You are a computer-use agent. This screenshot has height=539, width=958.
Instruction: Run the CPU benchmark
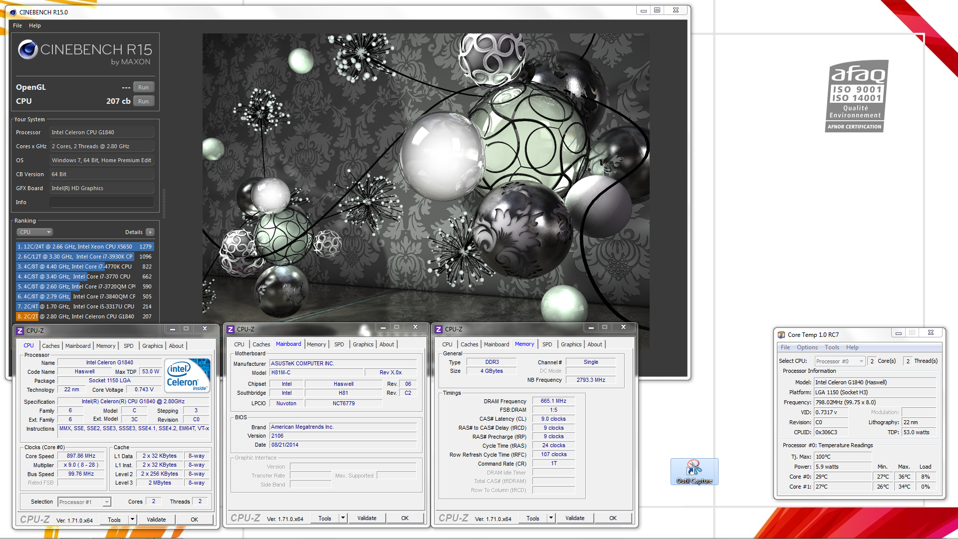pos(143,101)
